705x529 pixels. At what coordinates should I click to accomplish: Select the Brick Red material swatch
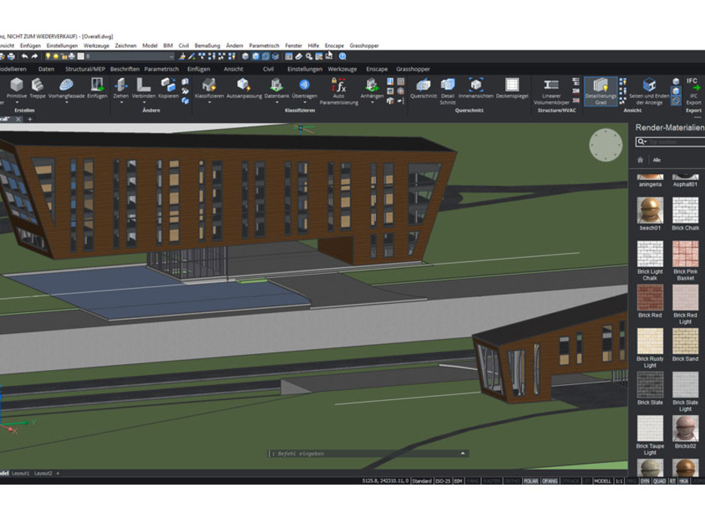coord(651,296)
